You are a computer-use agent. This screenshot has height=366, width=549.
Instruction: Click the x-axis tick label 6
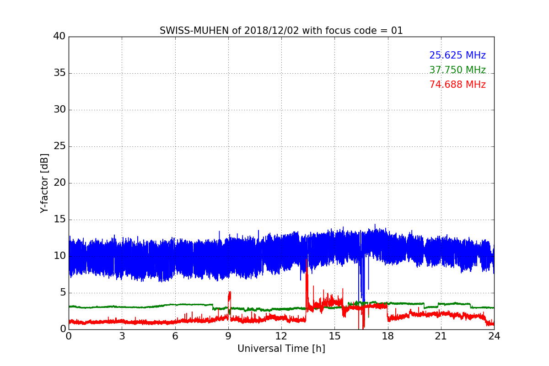click(x=175, y=336)
